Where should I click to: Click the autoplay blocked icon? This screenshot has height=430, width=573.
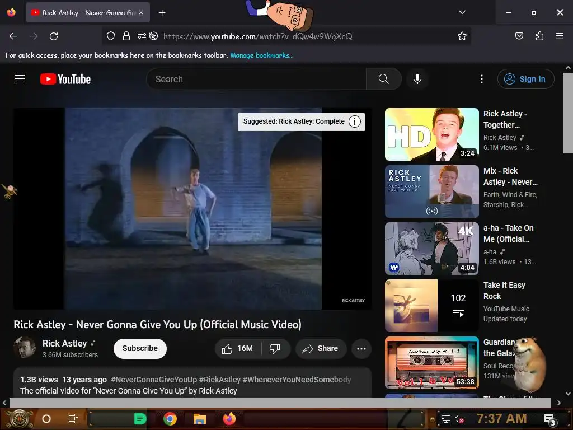[154, 36]
